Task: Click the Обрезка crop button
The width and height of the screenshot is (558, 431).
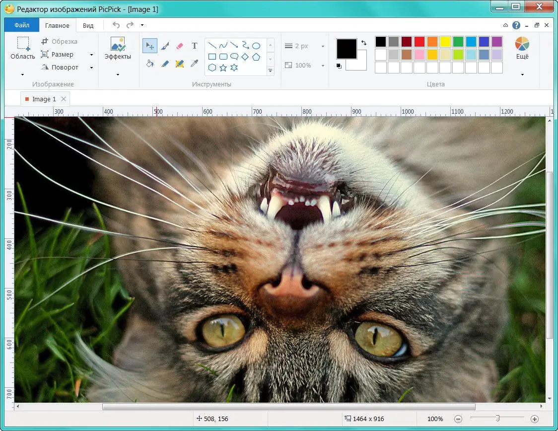Action: click(x=59, y=42)
